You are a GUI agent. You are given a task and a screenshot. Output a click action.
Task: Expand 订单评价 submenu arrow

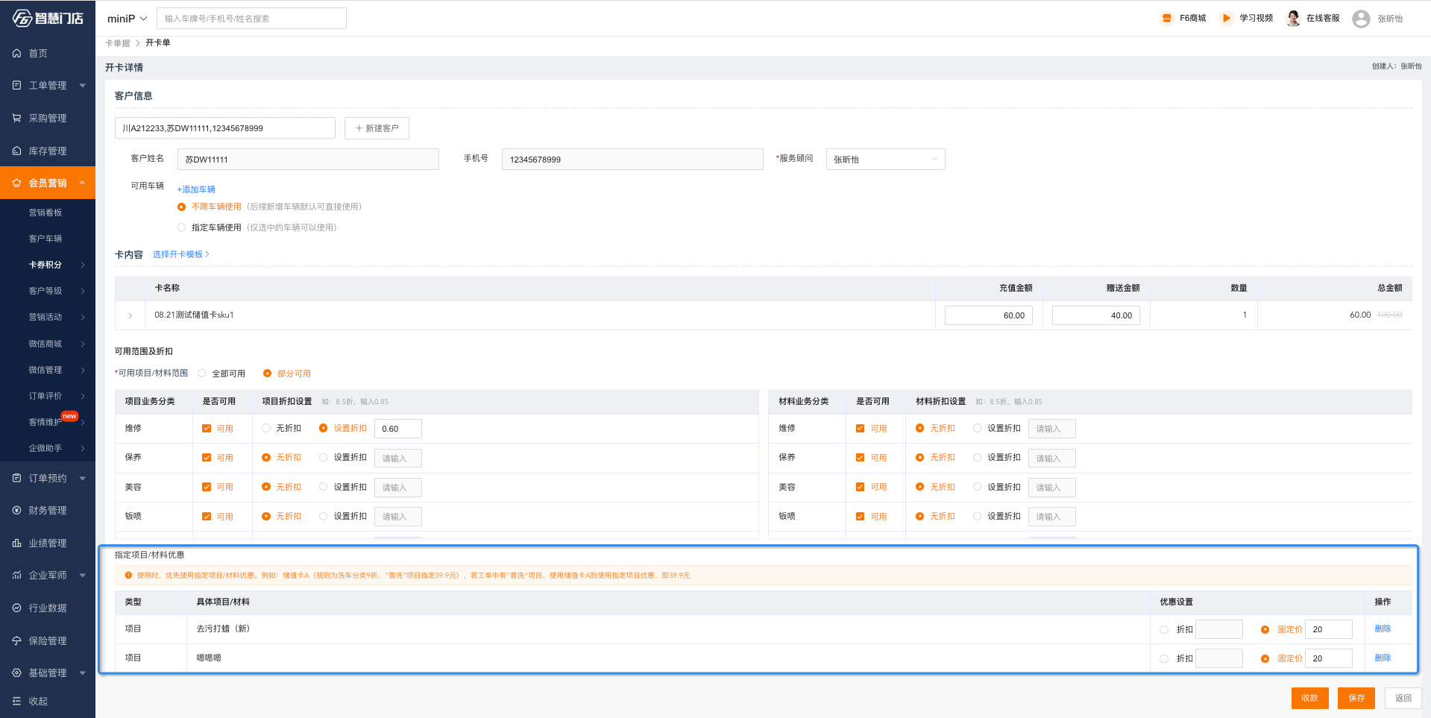tap(83, 396)
